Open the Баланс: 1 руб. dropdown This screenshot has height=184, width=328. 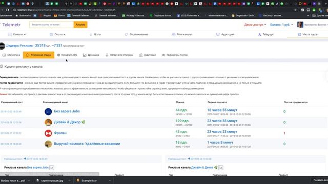click(281, 25)
